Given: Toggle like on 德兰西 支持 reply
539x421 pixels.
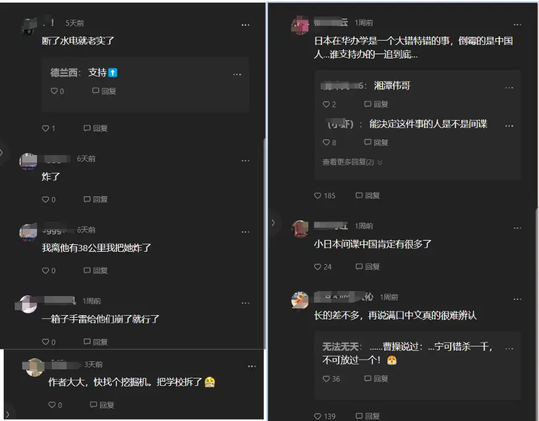Looking at the screenshot, I should [57, 91].
